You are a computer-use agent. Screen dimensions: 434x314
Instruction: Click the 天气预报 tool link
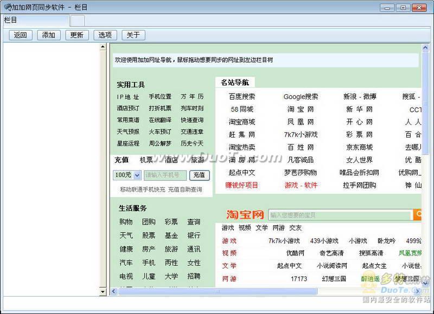pyautogui.click(x=128, y=132)
